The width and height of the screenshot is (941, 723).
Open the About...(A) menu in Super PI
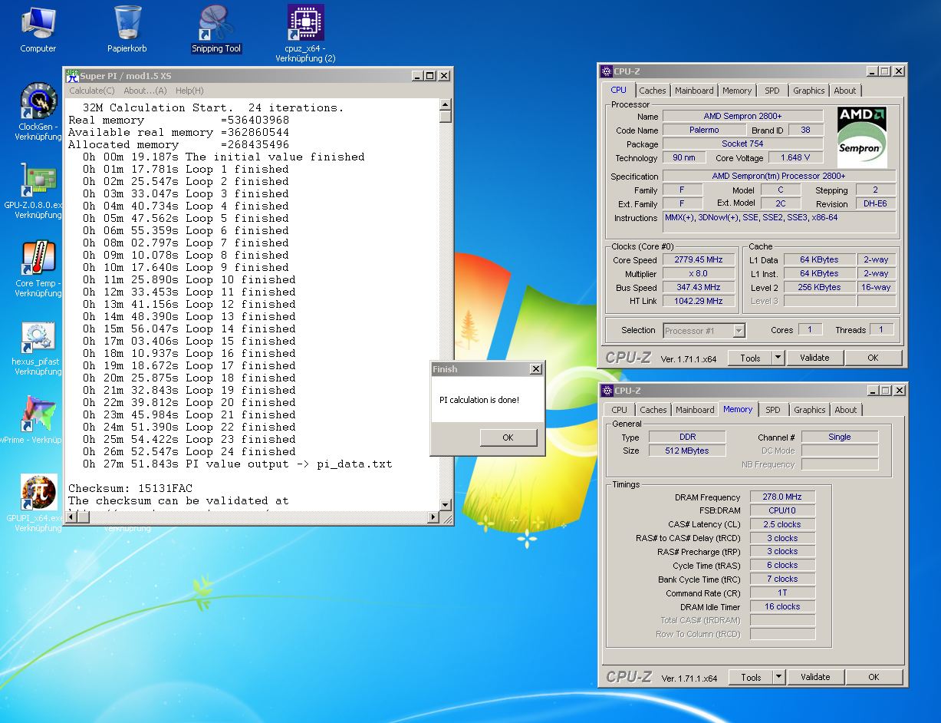coord(145,91)
